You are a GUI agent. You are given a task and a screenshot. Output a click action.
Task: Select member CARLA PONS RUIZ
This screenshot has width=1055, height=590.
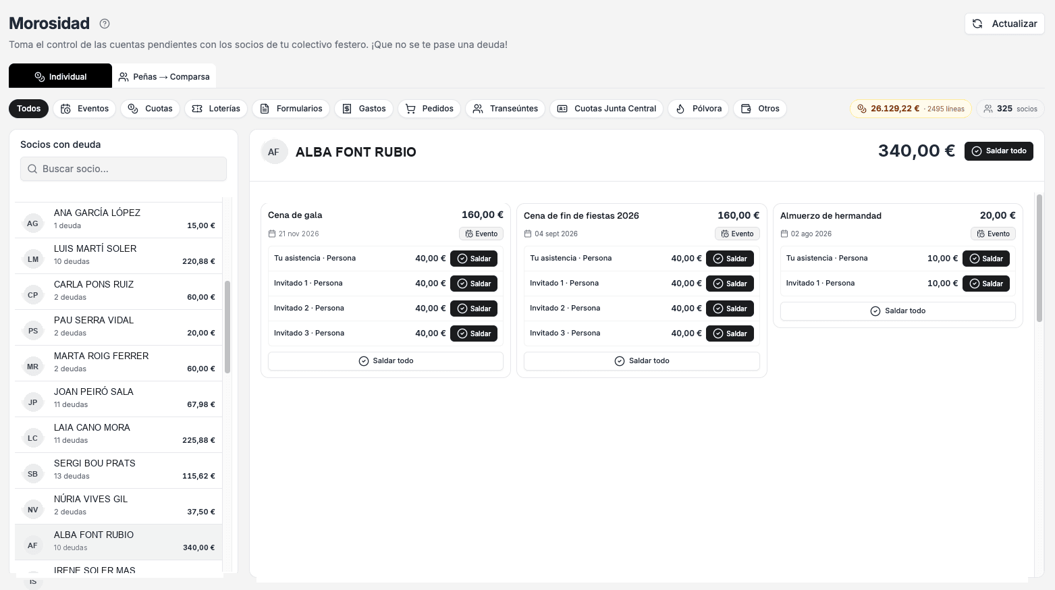pyautogui.click(x=118, y=292)
